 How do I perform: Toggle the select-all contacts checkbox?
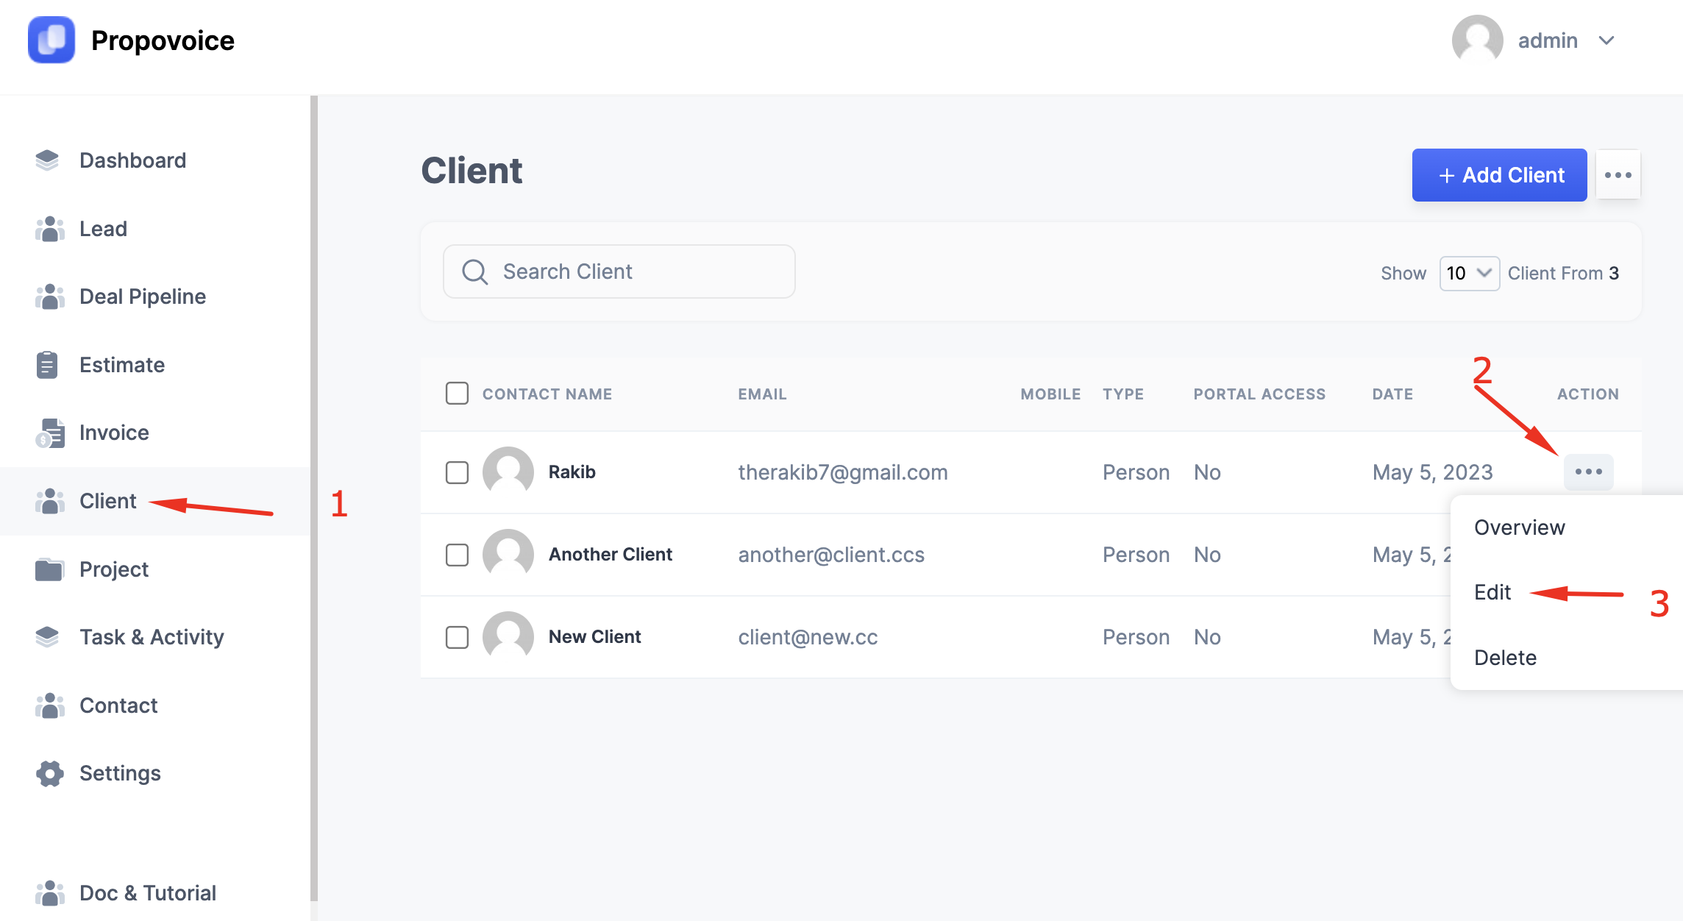(x=457, y=394)
